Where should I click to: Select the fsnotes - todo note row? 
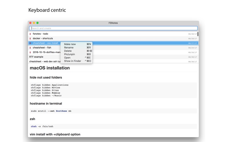pos(113,34)
